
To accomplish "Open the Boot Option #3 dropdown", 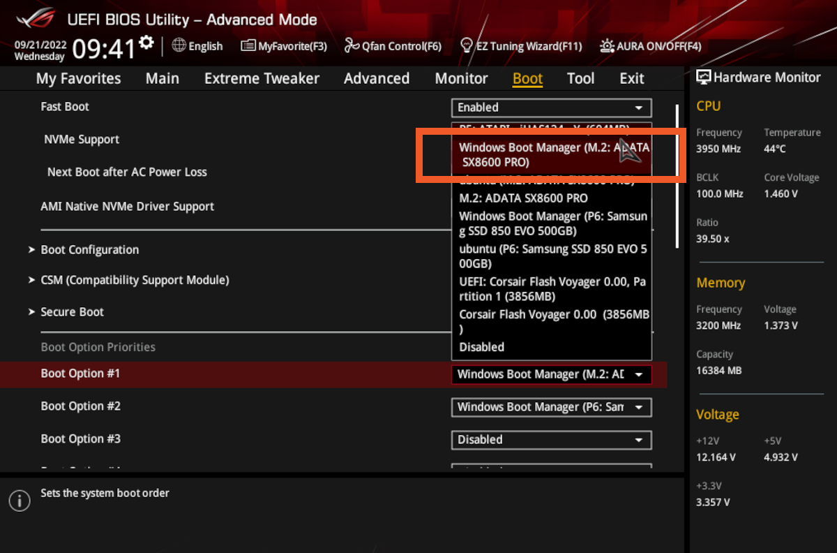I will 551,440.
